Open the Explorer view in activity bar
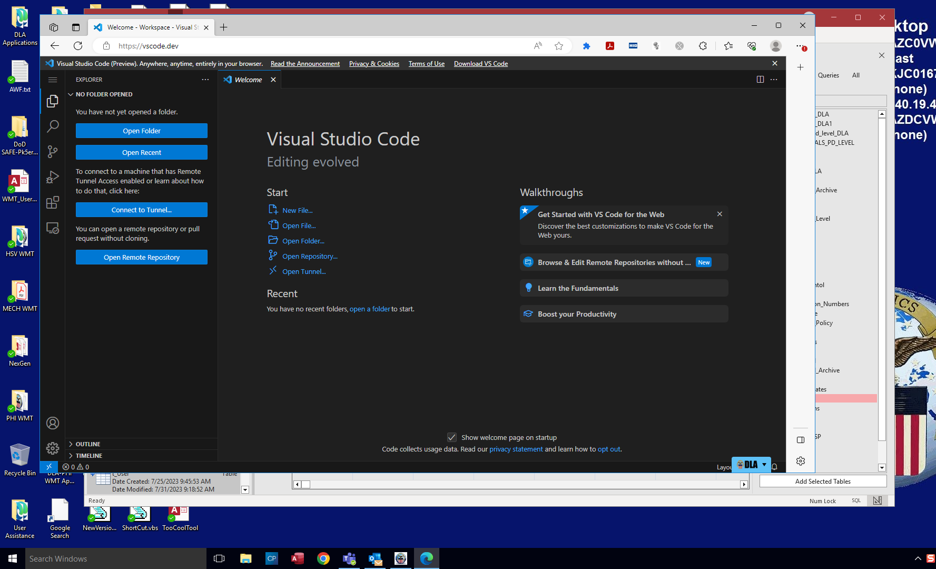This screenshot has height=569, width=936. click(52, 101)
